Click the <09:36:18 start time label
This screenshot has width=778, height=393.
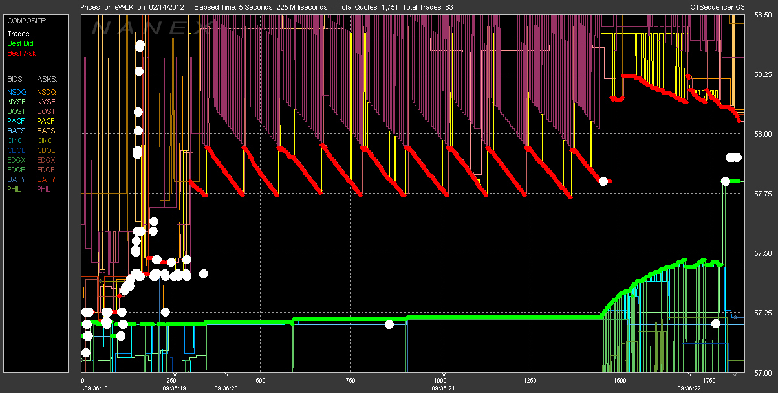93,388
